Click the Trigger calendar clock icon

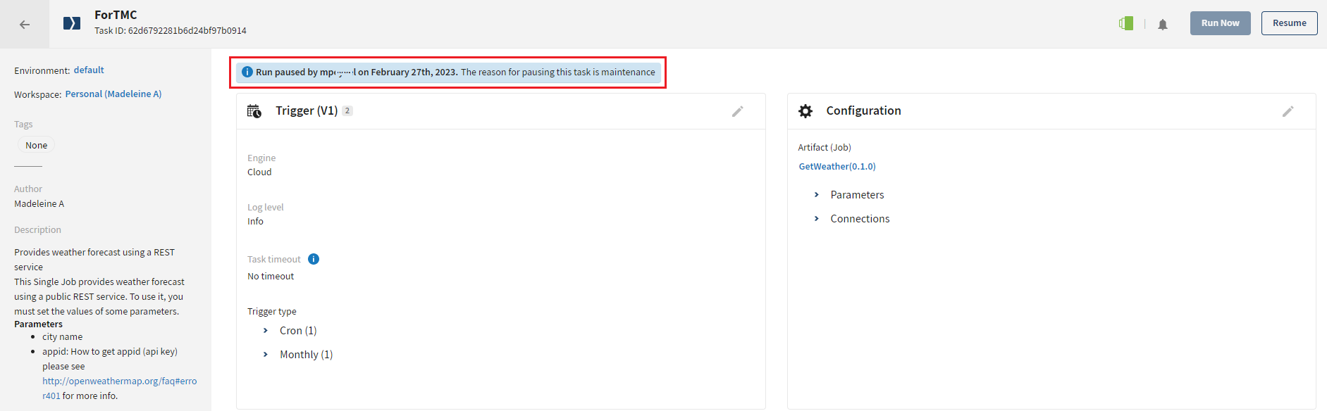254,111
